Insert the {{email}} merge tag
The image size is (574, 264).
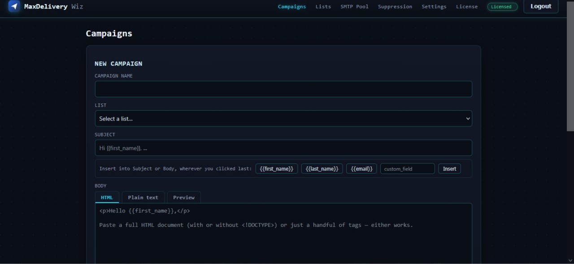[361, 169]
